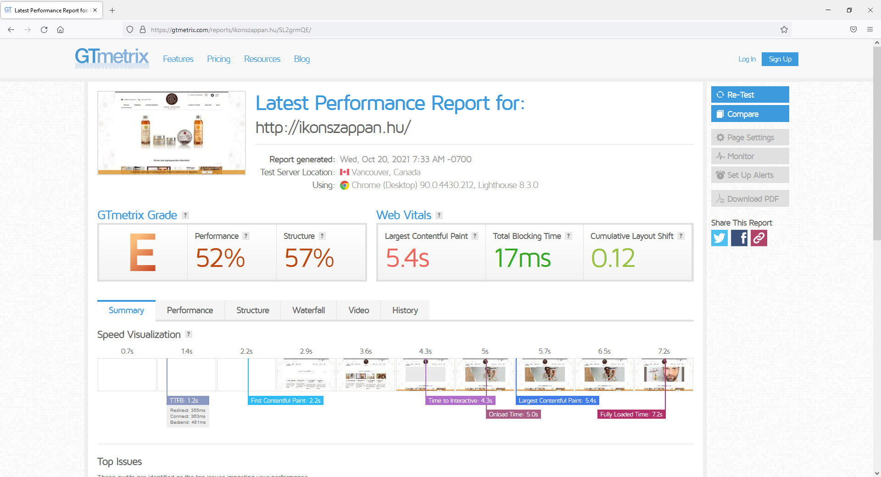This screenshot has height=477, width=881.
Task: Reload the page in browser
Action: (x=44, y=30)
